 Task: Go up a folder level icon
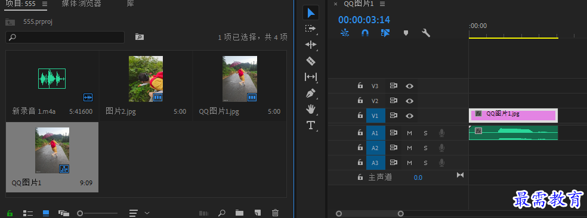click(10, 22)
